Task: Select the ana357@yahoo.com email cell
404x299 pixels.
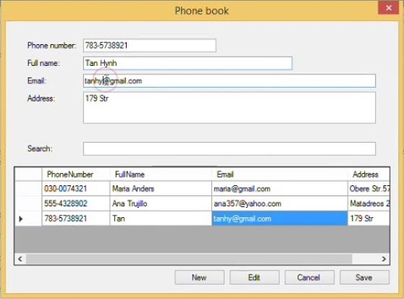Action: [x=279, y=203]
